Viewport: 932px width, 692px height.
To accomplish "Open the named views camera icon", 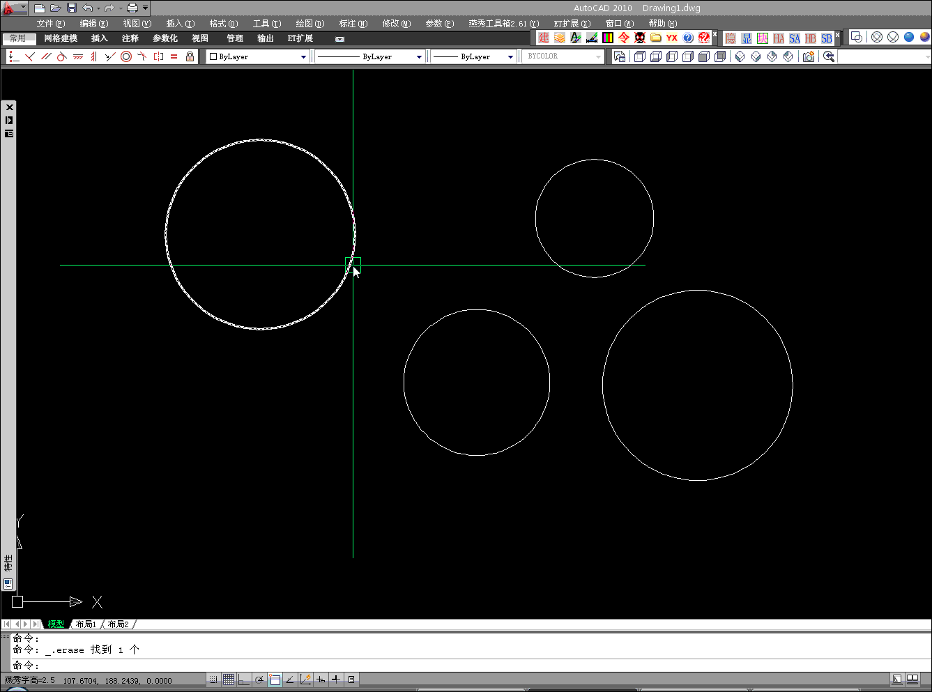I will pyautogui.click(x=809, y=56).
